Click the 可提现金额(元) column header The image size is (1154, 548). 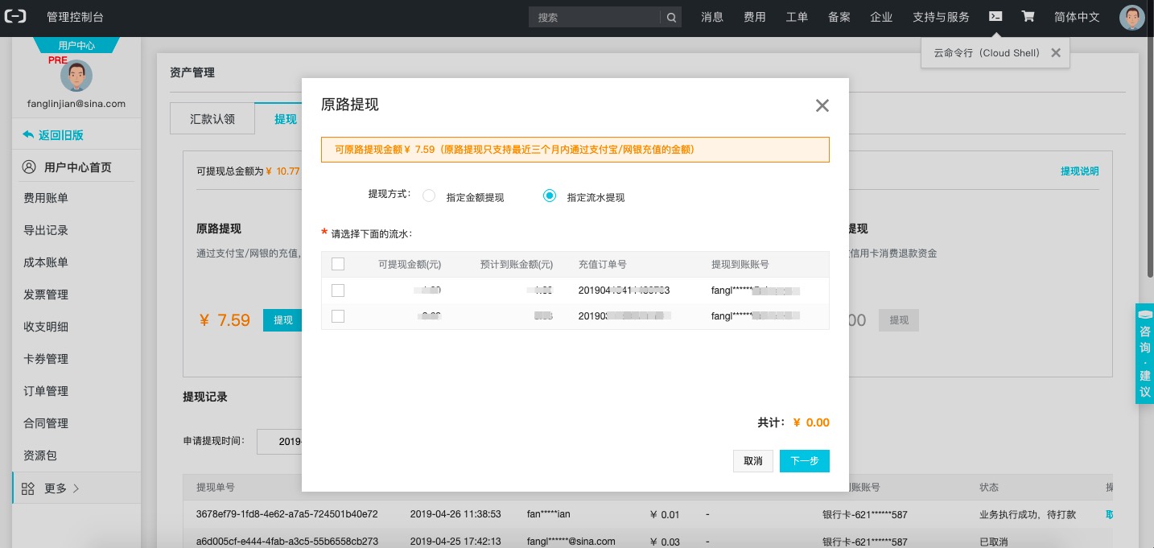[x=410, y=264]
